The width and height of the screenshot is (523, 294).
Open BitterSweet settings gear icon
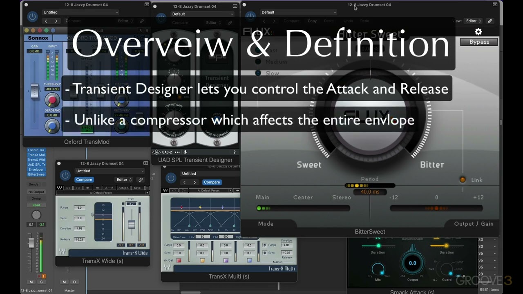pyautogui.click(x=478, y=31)
